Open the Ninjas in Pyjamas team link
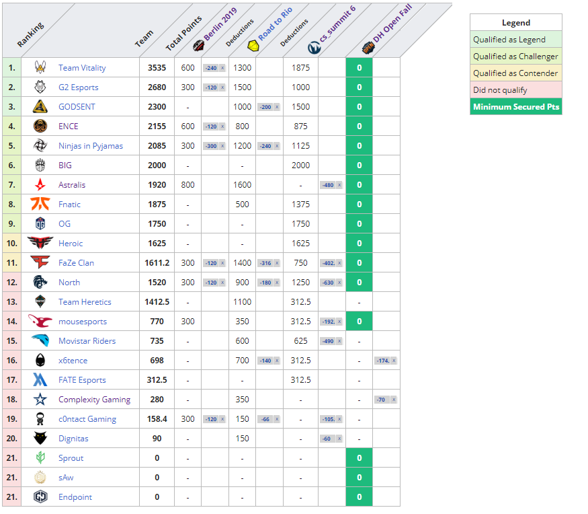Screen dimensions: 588x514 (x=91, y=146)
